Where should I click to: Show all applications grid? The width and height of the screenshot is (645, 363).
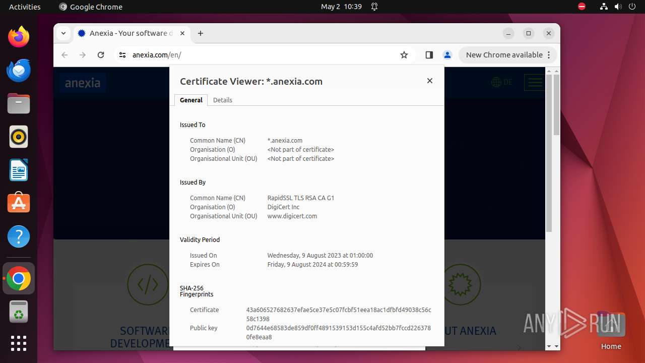click(19, 343)
